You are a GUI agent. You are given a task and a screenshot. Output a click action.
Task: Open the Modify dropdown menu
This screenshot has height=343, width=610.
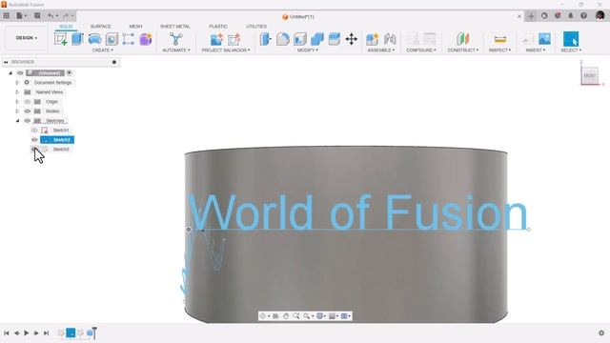[x=307, y=50]
